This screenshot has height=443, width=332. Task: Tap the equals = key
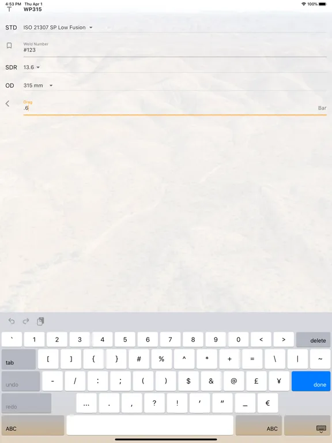(252, 359)
